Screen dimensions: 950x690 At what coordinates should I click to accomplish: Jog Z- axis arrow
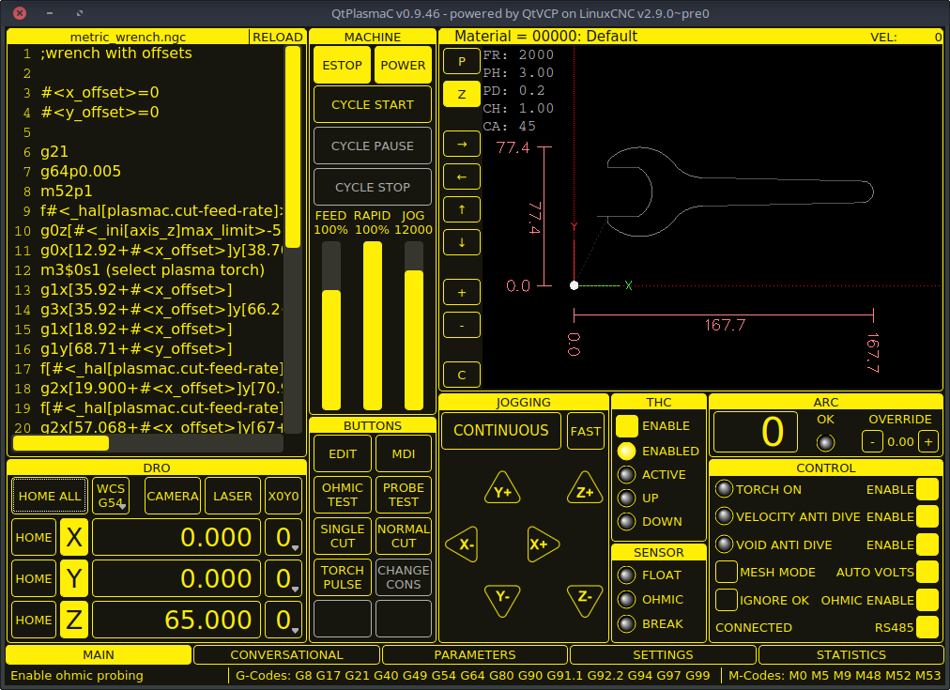tap(585, 599)
